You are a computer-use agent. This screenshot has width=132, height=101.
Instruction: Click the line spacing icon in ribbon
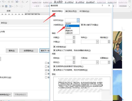click(11, 6)
